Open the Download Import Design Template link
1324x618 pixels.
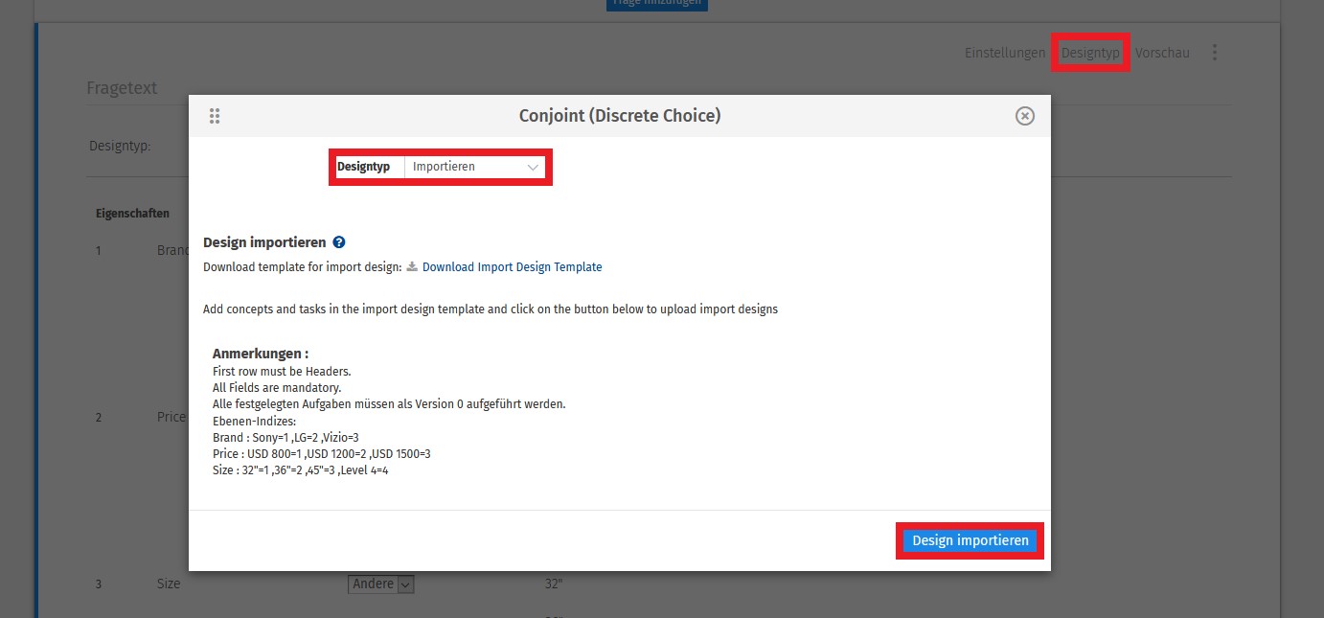coord(513,266)
